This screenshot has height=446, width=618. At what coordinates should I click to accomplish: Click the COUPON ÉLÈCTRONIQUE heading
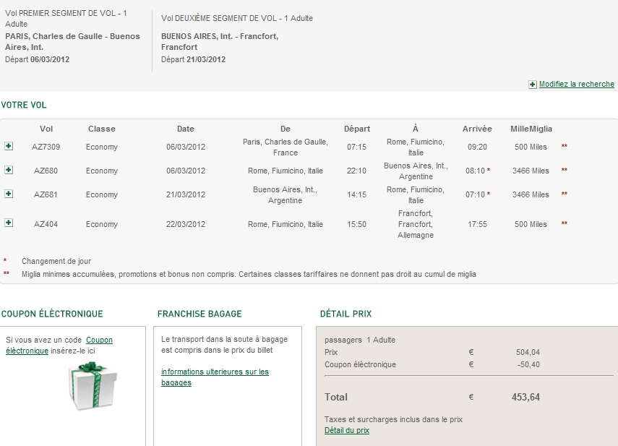(52, 314)
